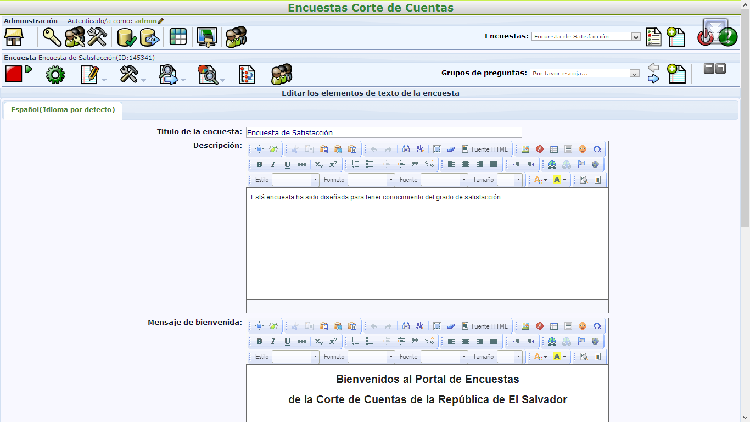Click Fuente HTML in Descripción editor

485,149
